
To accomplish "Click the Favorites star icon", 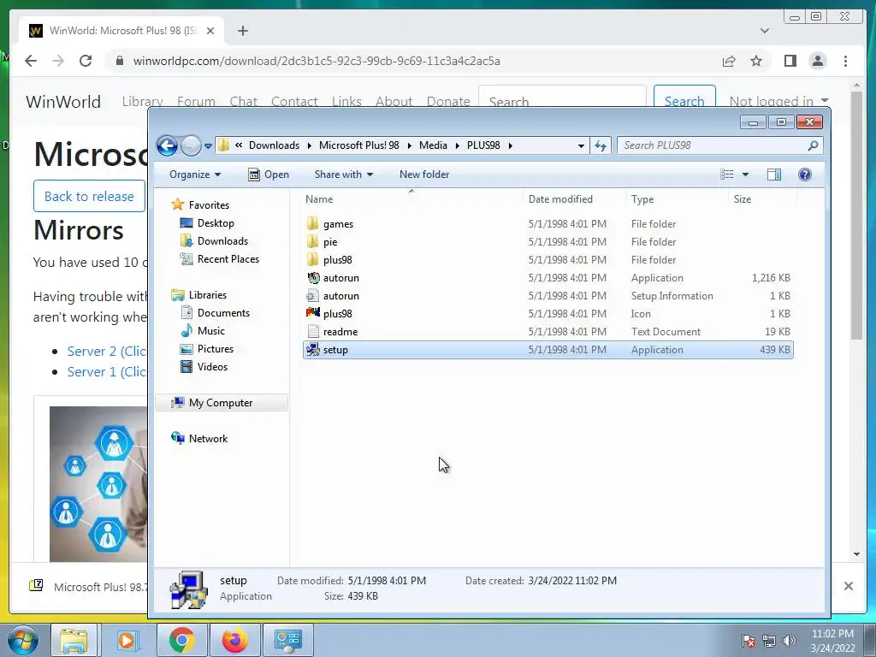I will tap(178, 204).
